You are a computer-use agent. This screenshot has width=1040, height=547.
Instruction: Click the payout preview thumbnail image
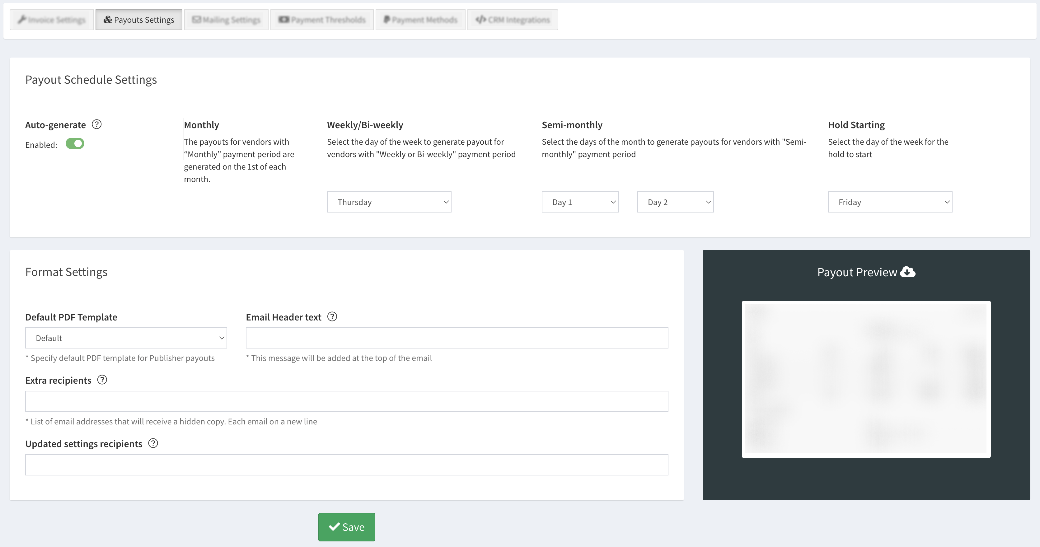866,380
